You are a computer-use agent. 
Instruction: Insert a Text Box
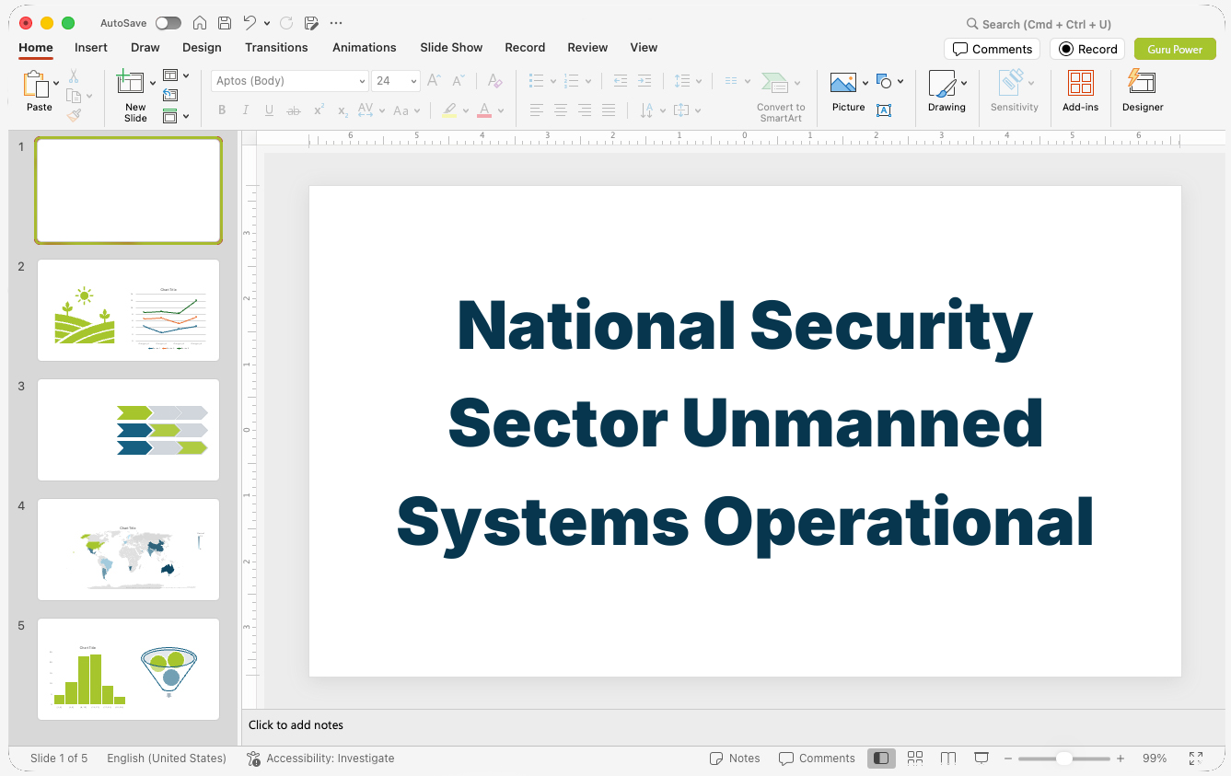pos(884,110)
